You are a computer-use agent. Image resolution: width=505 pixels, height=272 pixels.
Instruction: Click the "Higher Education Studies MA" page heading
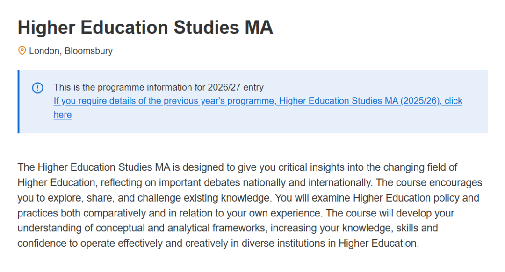(145, 28)
